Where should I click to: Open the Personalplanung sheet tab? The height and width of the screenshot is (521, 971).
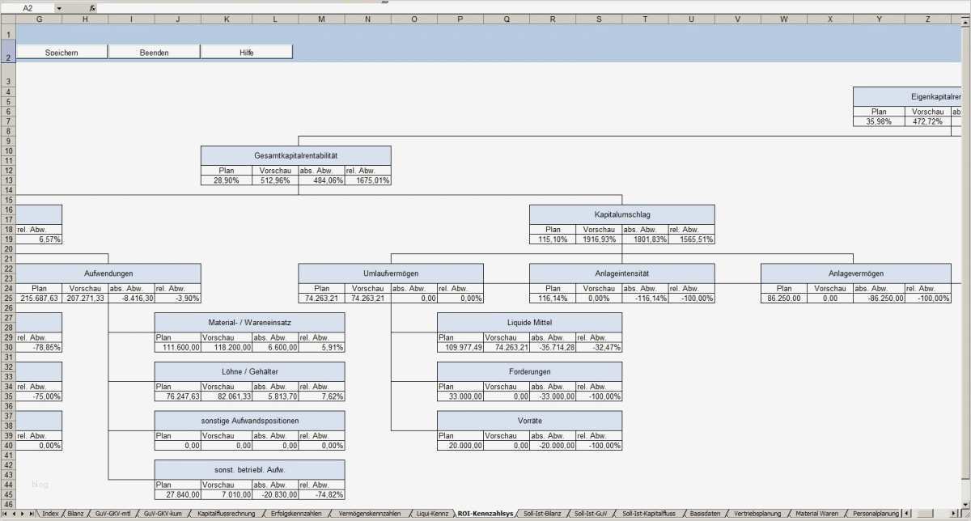pyautogui.click(x=876, y=512)
